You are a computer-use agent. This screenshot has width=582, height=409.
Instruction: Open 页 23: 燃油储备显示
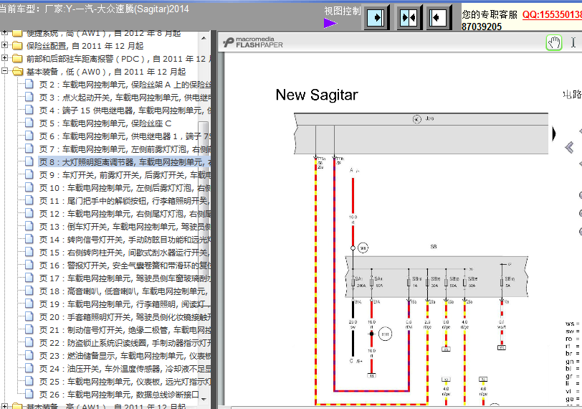[125, 356]
